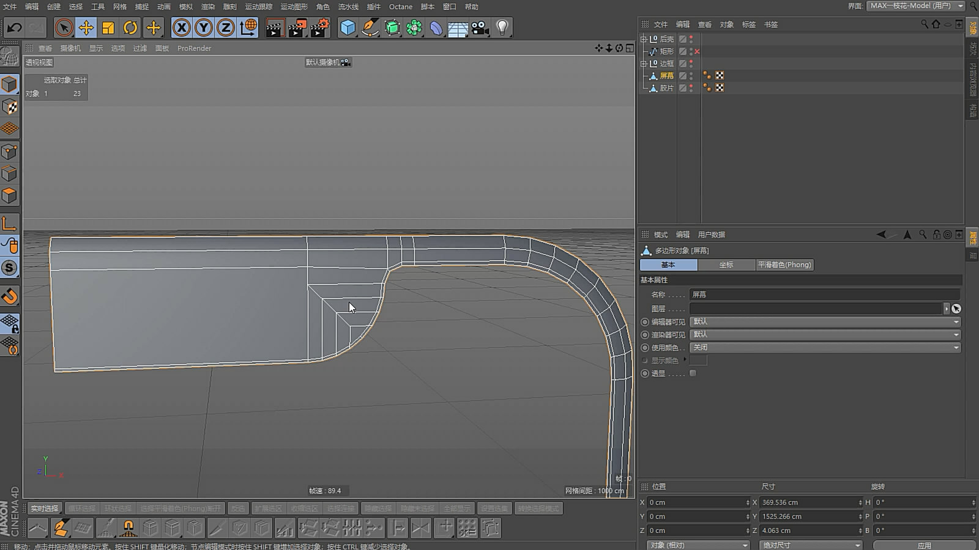Enable the 透显 (X-ray) checkbox
This screenshot has width=979, height=550.
pos(693,373)
